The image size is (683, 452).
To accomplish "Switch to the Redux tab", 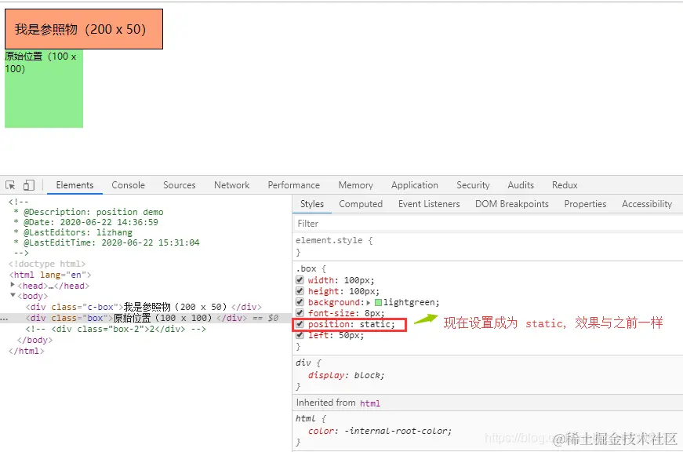I will click(565, 185).
